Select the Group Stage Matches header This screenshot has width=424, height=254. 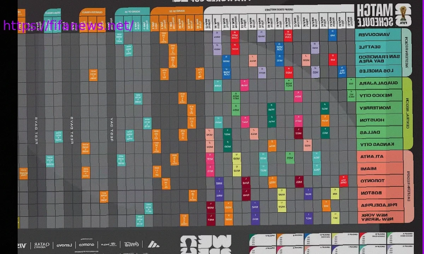[x=279, y=10]
